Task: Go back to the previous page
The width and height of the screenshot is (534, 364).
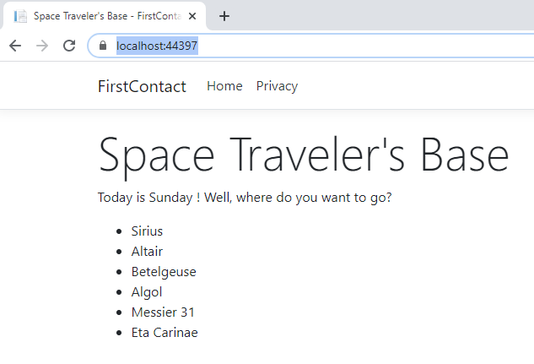Action: (x=15, y=46)
